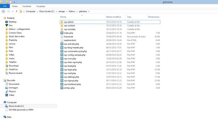Switch to the Home ribbon tab
This screenshot has height=122, width=218.
(x=15, y=6)
